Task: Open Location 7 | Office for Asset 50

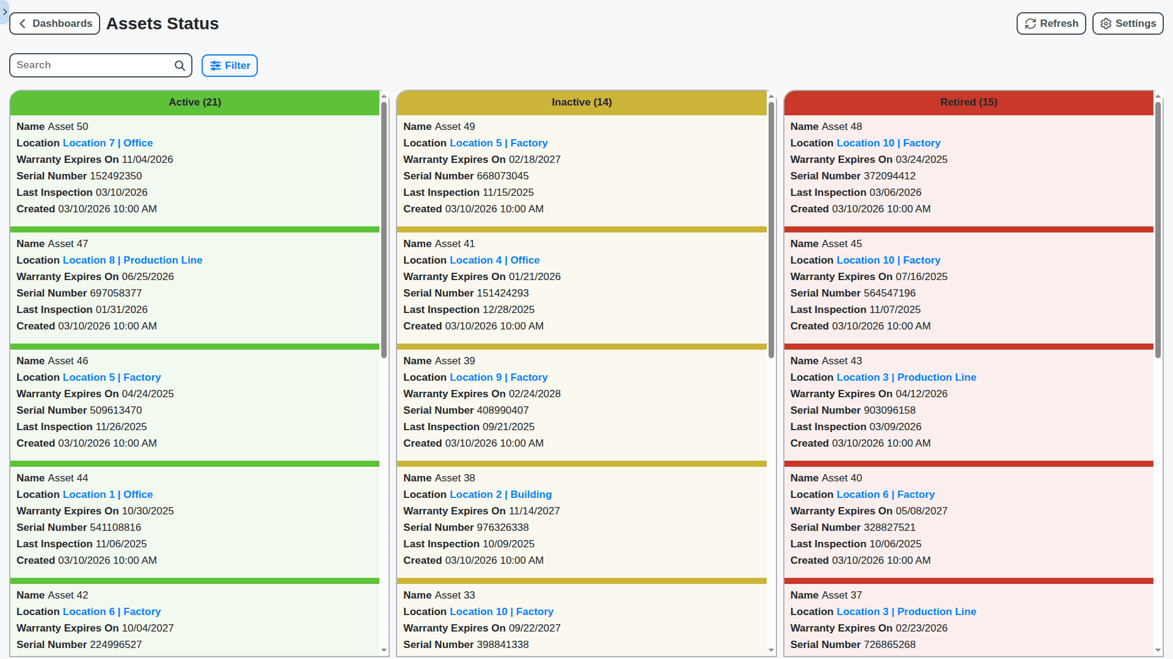Action: click(x=108, y=143)
